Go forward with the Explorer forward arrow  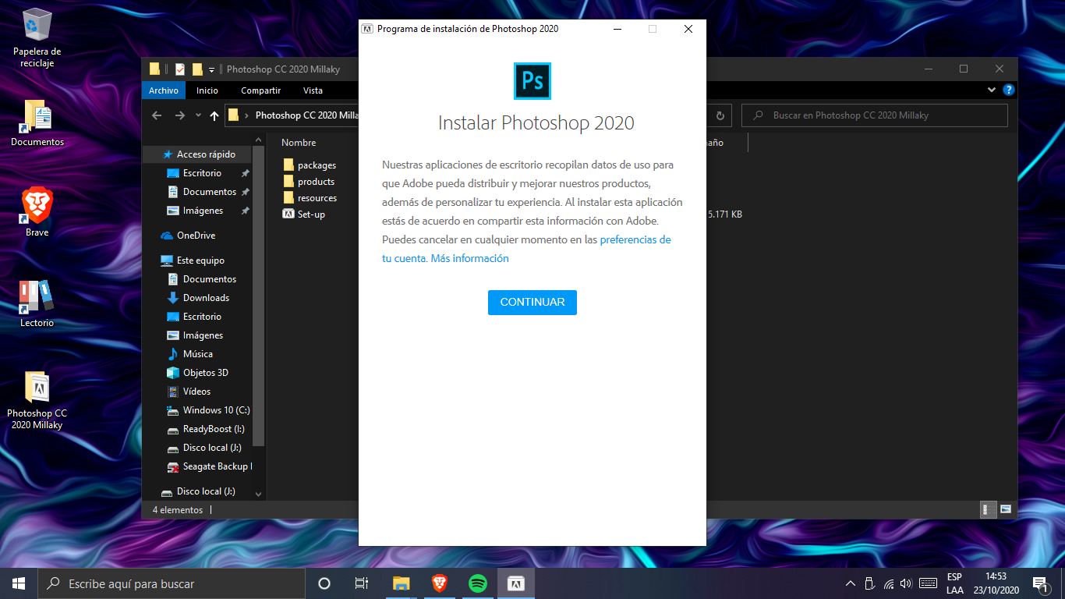[x=180, y=115]
